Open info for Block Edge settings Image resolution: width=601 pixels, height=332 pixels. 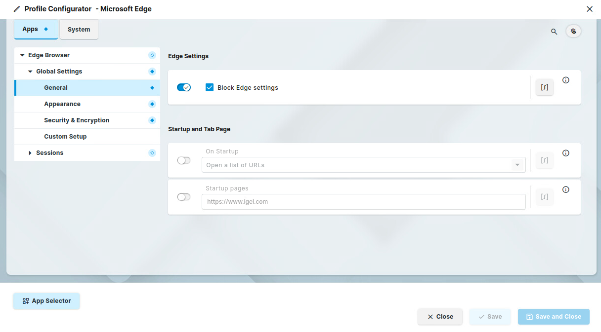tap(566, 80)
